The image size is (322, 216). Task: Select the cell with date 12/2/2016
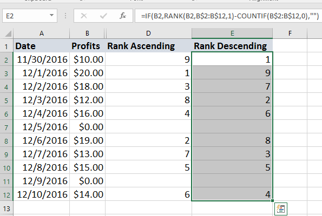(x=42, y=86)
